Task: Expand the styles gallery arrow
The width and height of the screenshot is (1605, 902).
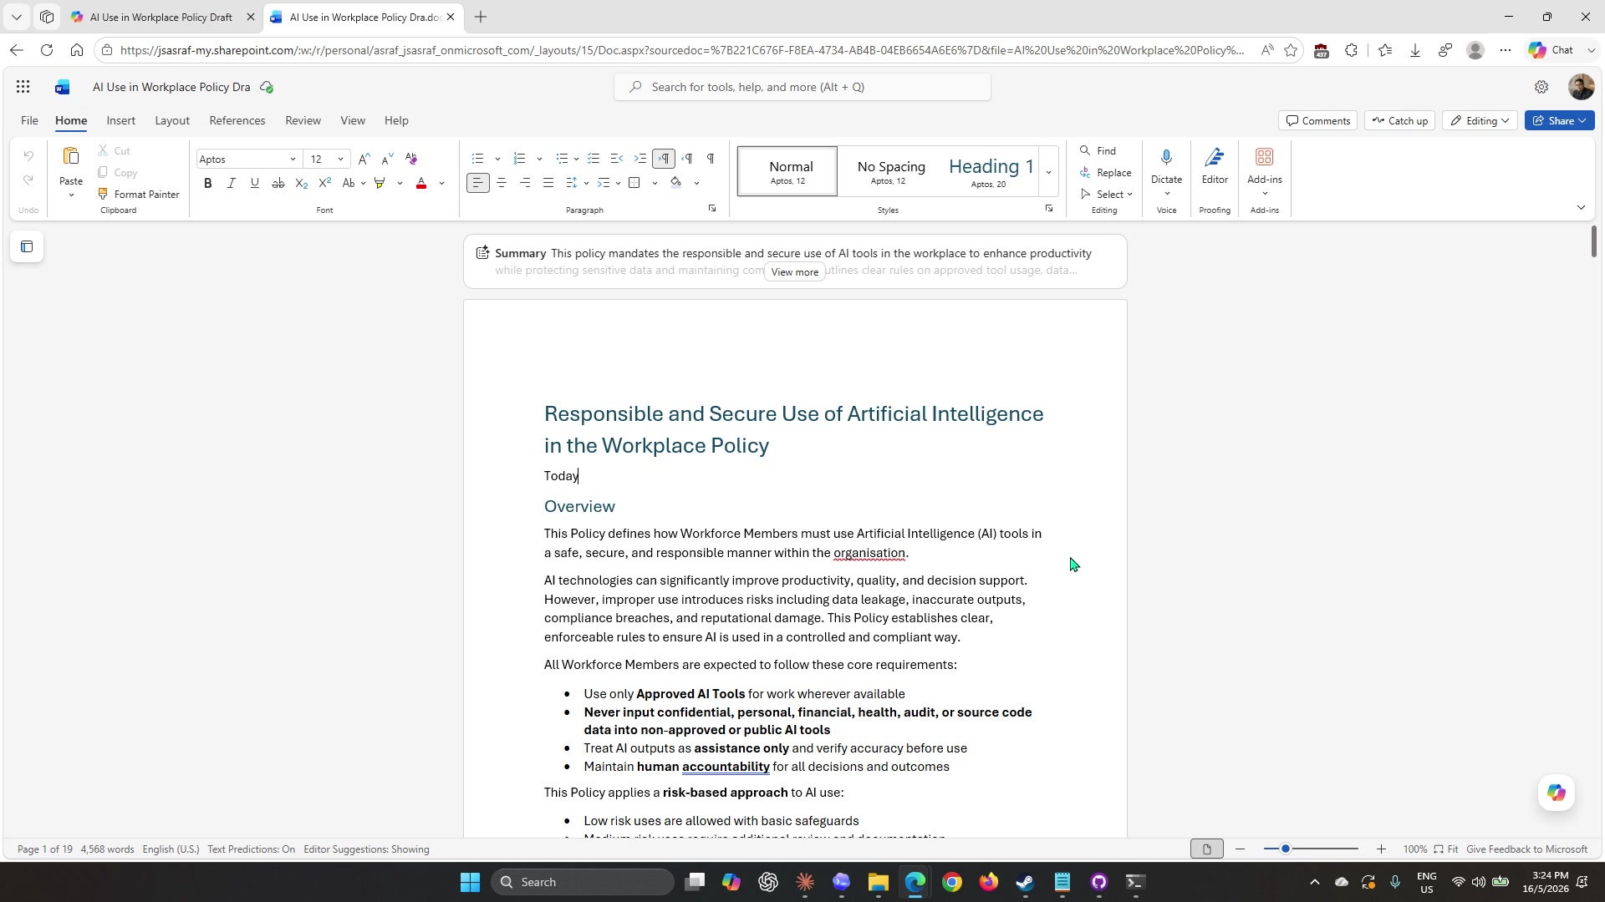Action: point(1048,171)
